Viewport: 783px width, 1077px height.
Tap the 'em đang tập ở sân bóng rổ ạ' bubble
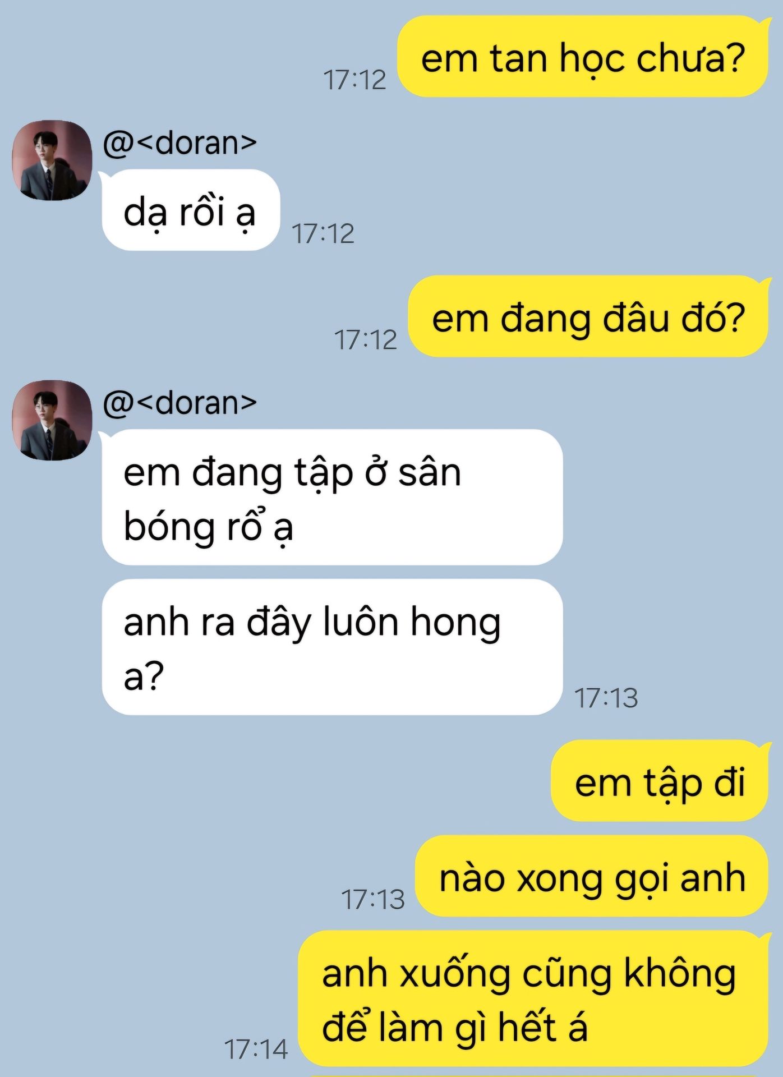[332, 497]
